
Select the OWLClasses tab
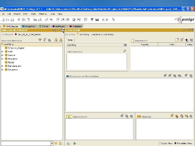pos(11,26)
